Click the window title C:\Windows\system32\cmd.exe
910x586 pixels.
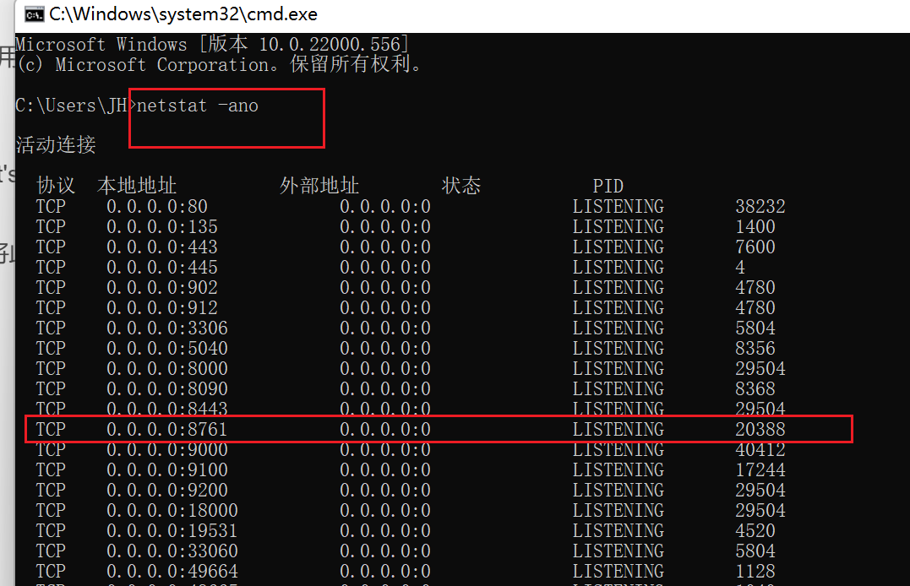183,14
